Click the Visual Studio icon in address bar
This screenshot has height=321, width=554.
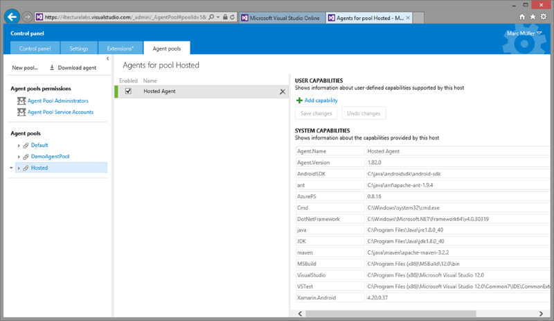pyautogui.click(x=39, y=17)
